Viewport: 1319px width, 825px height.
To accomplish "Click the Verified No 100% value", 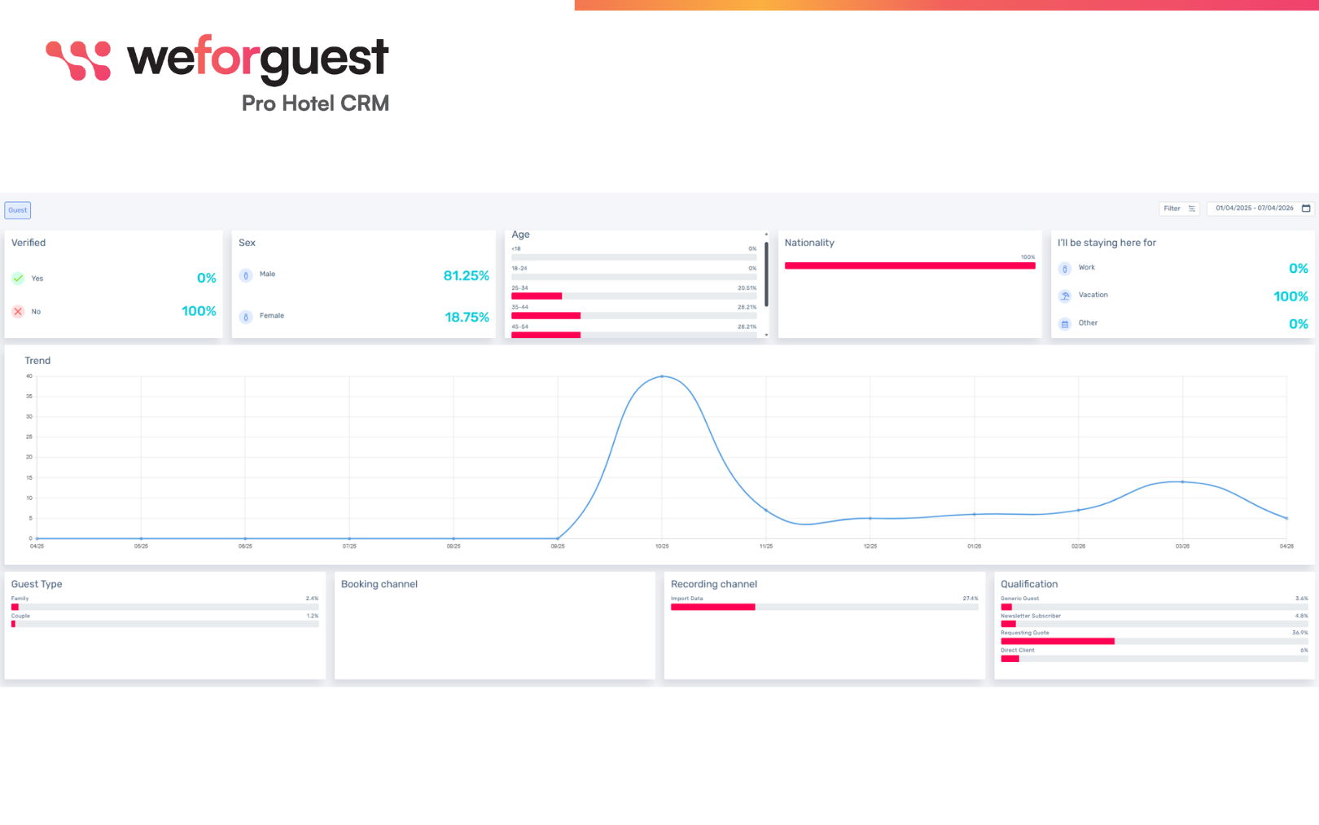I will pos(199,311).
